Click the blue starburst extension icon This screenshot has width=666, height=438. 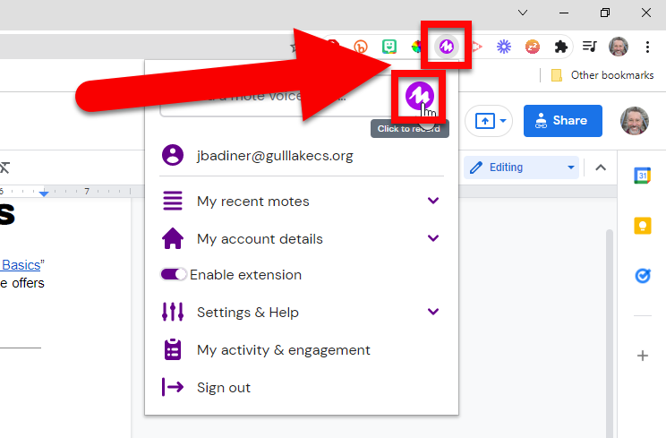[x=504, y=47]
